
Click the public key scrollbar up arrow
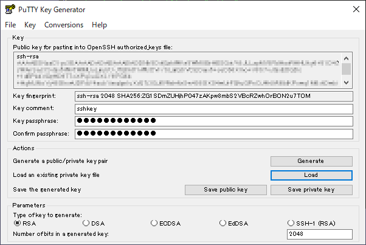[347, 58]
